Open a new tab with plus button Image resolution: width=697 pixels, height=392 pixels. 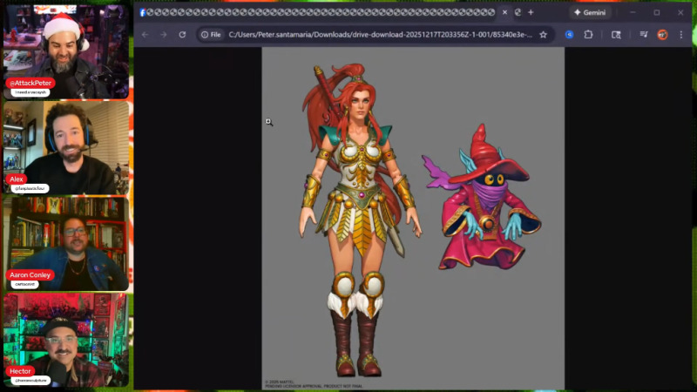[x=531, y=12]
